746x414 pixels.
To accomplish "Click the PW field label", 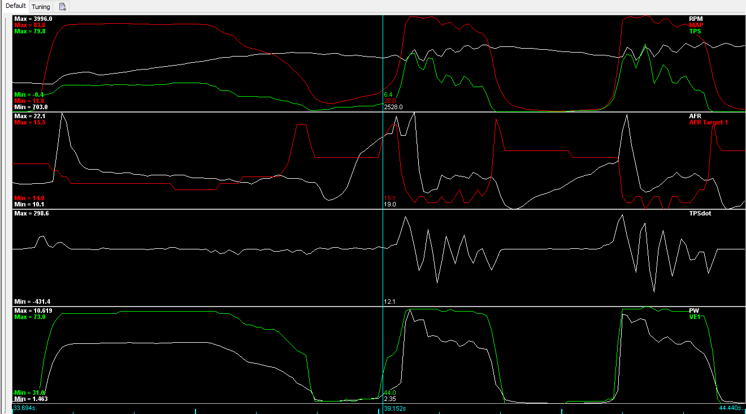I will pyautogui.click(x=694, y=311).
